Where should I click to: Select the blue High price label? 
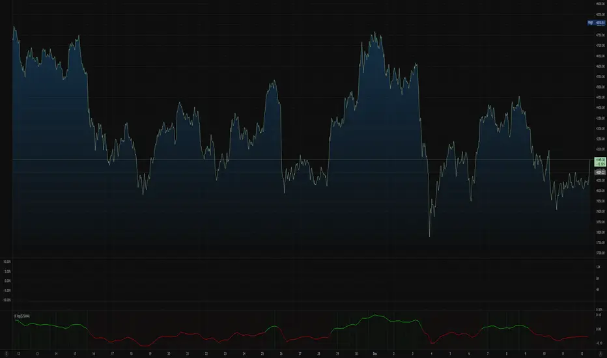click(596, 23)
